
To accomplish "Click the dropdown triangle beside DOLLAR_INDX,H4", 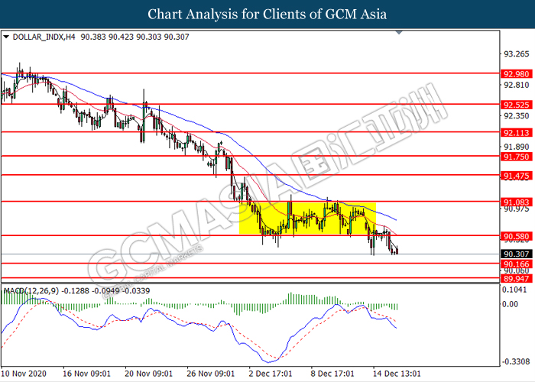I will click(6, 37).
